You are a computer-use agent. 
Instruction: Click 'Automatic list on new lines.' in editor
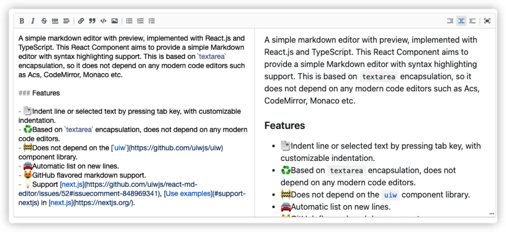pyautogui.click(x=76, y=166)
